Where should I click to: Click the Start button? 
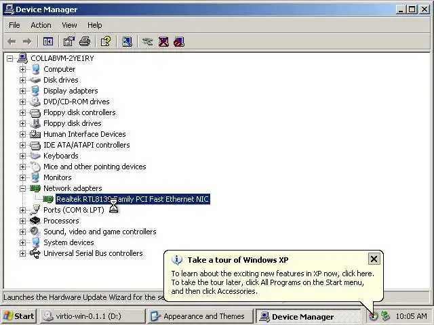(x=19, y=316)
